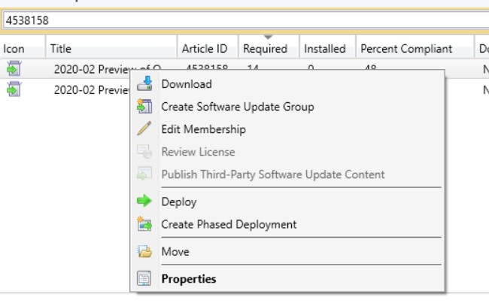
Task: Open Properties from the context menu
Action: pos(189,279)
